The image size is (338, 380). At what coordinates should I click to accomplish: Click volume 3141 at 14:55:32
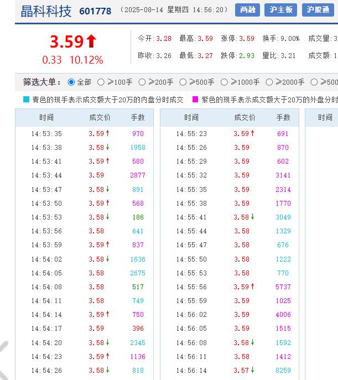point(283,175)
